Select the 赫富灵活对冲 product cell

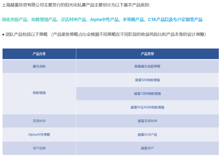click(x=147, y=121)
